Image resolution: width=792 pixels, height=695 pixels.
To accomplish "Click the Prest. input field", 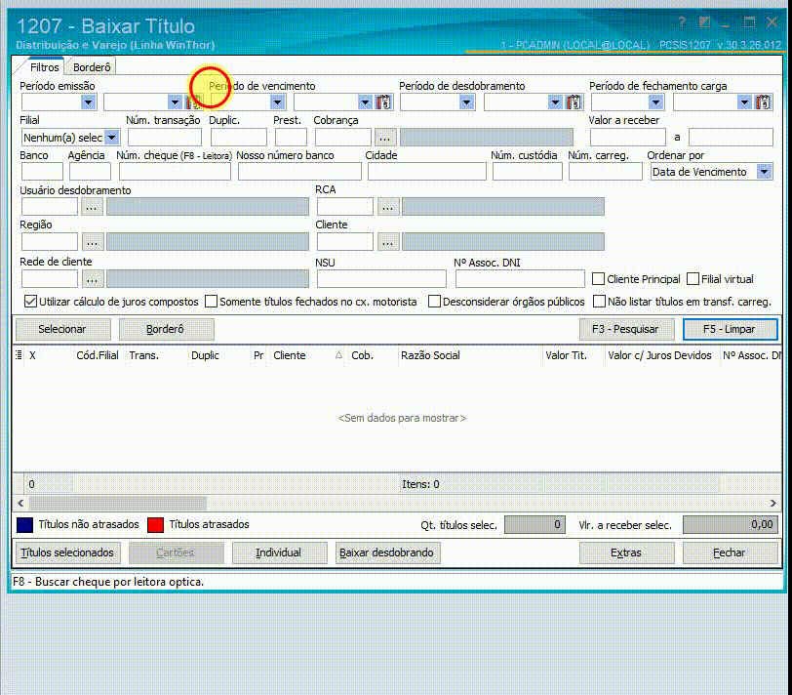I will tap(291, 138).
